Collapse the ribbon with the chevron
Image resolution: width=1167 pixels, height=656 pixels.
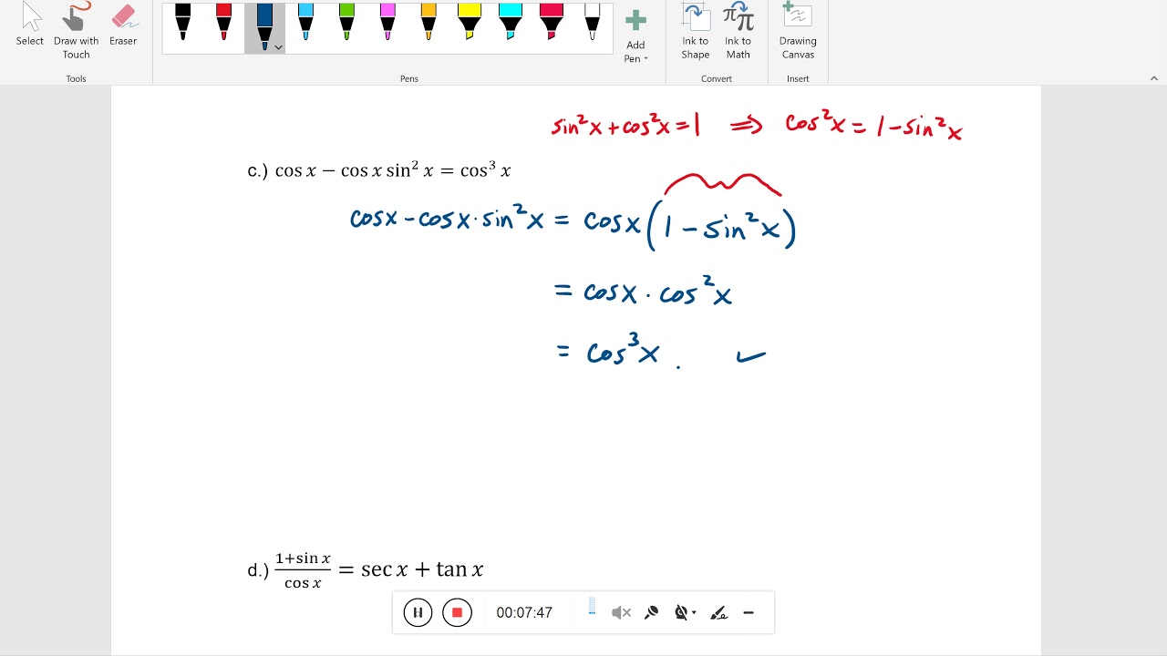pyautogui.click(x=1153, y=78)
